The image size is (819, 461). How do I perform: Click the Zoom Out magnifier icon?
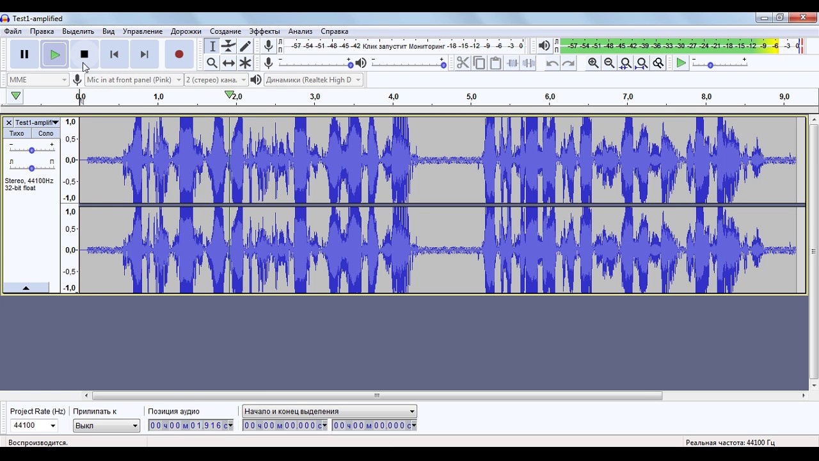coord(609,63)
